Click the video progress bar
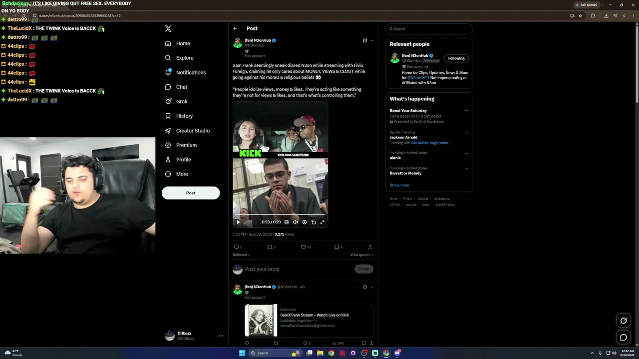639x359 pixels. click(x=280, y=215)
